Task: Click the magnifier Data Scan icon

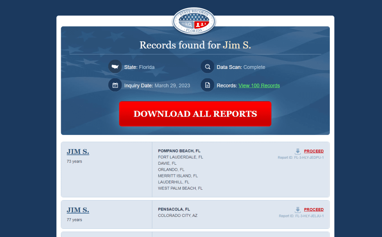Action: 207,67
